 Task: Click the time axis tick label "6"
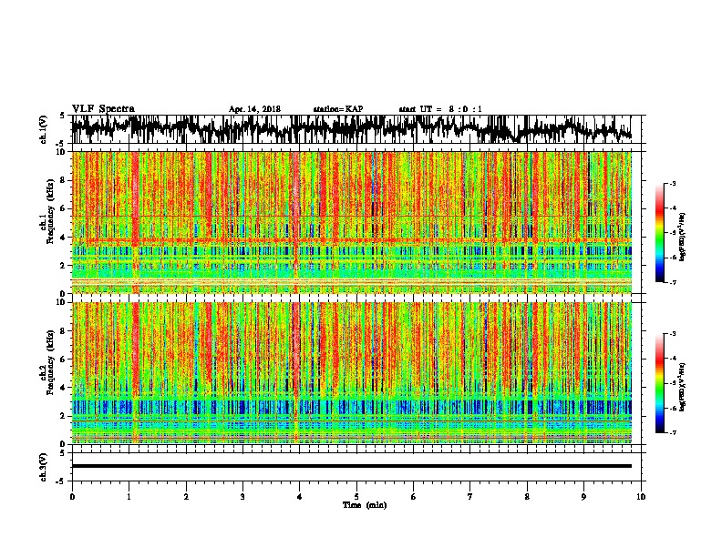(x=414, y=497)
